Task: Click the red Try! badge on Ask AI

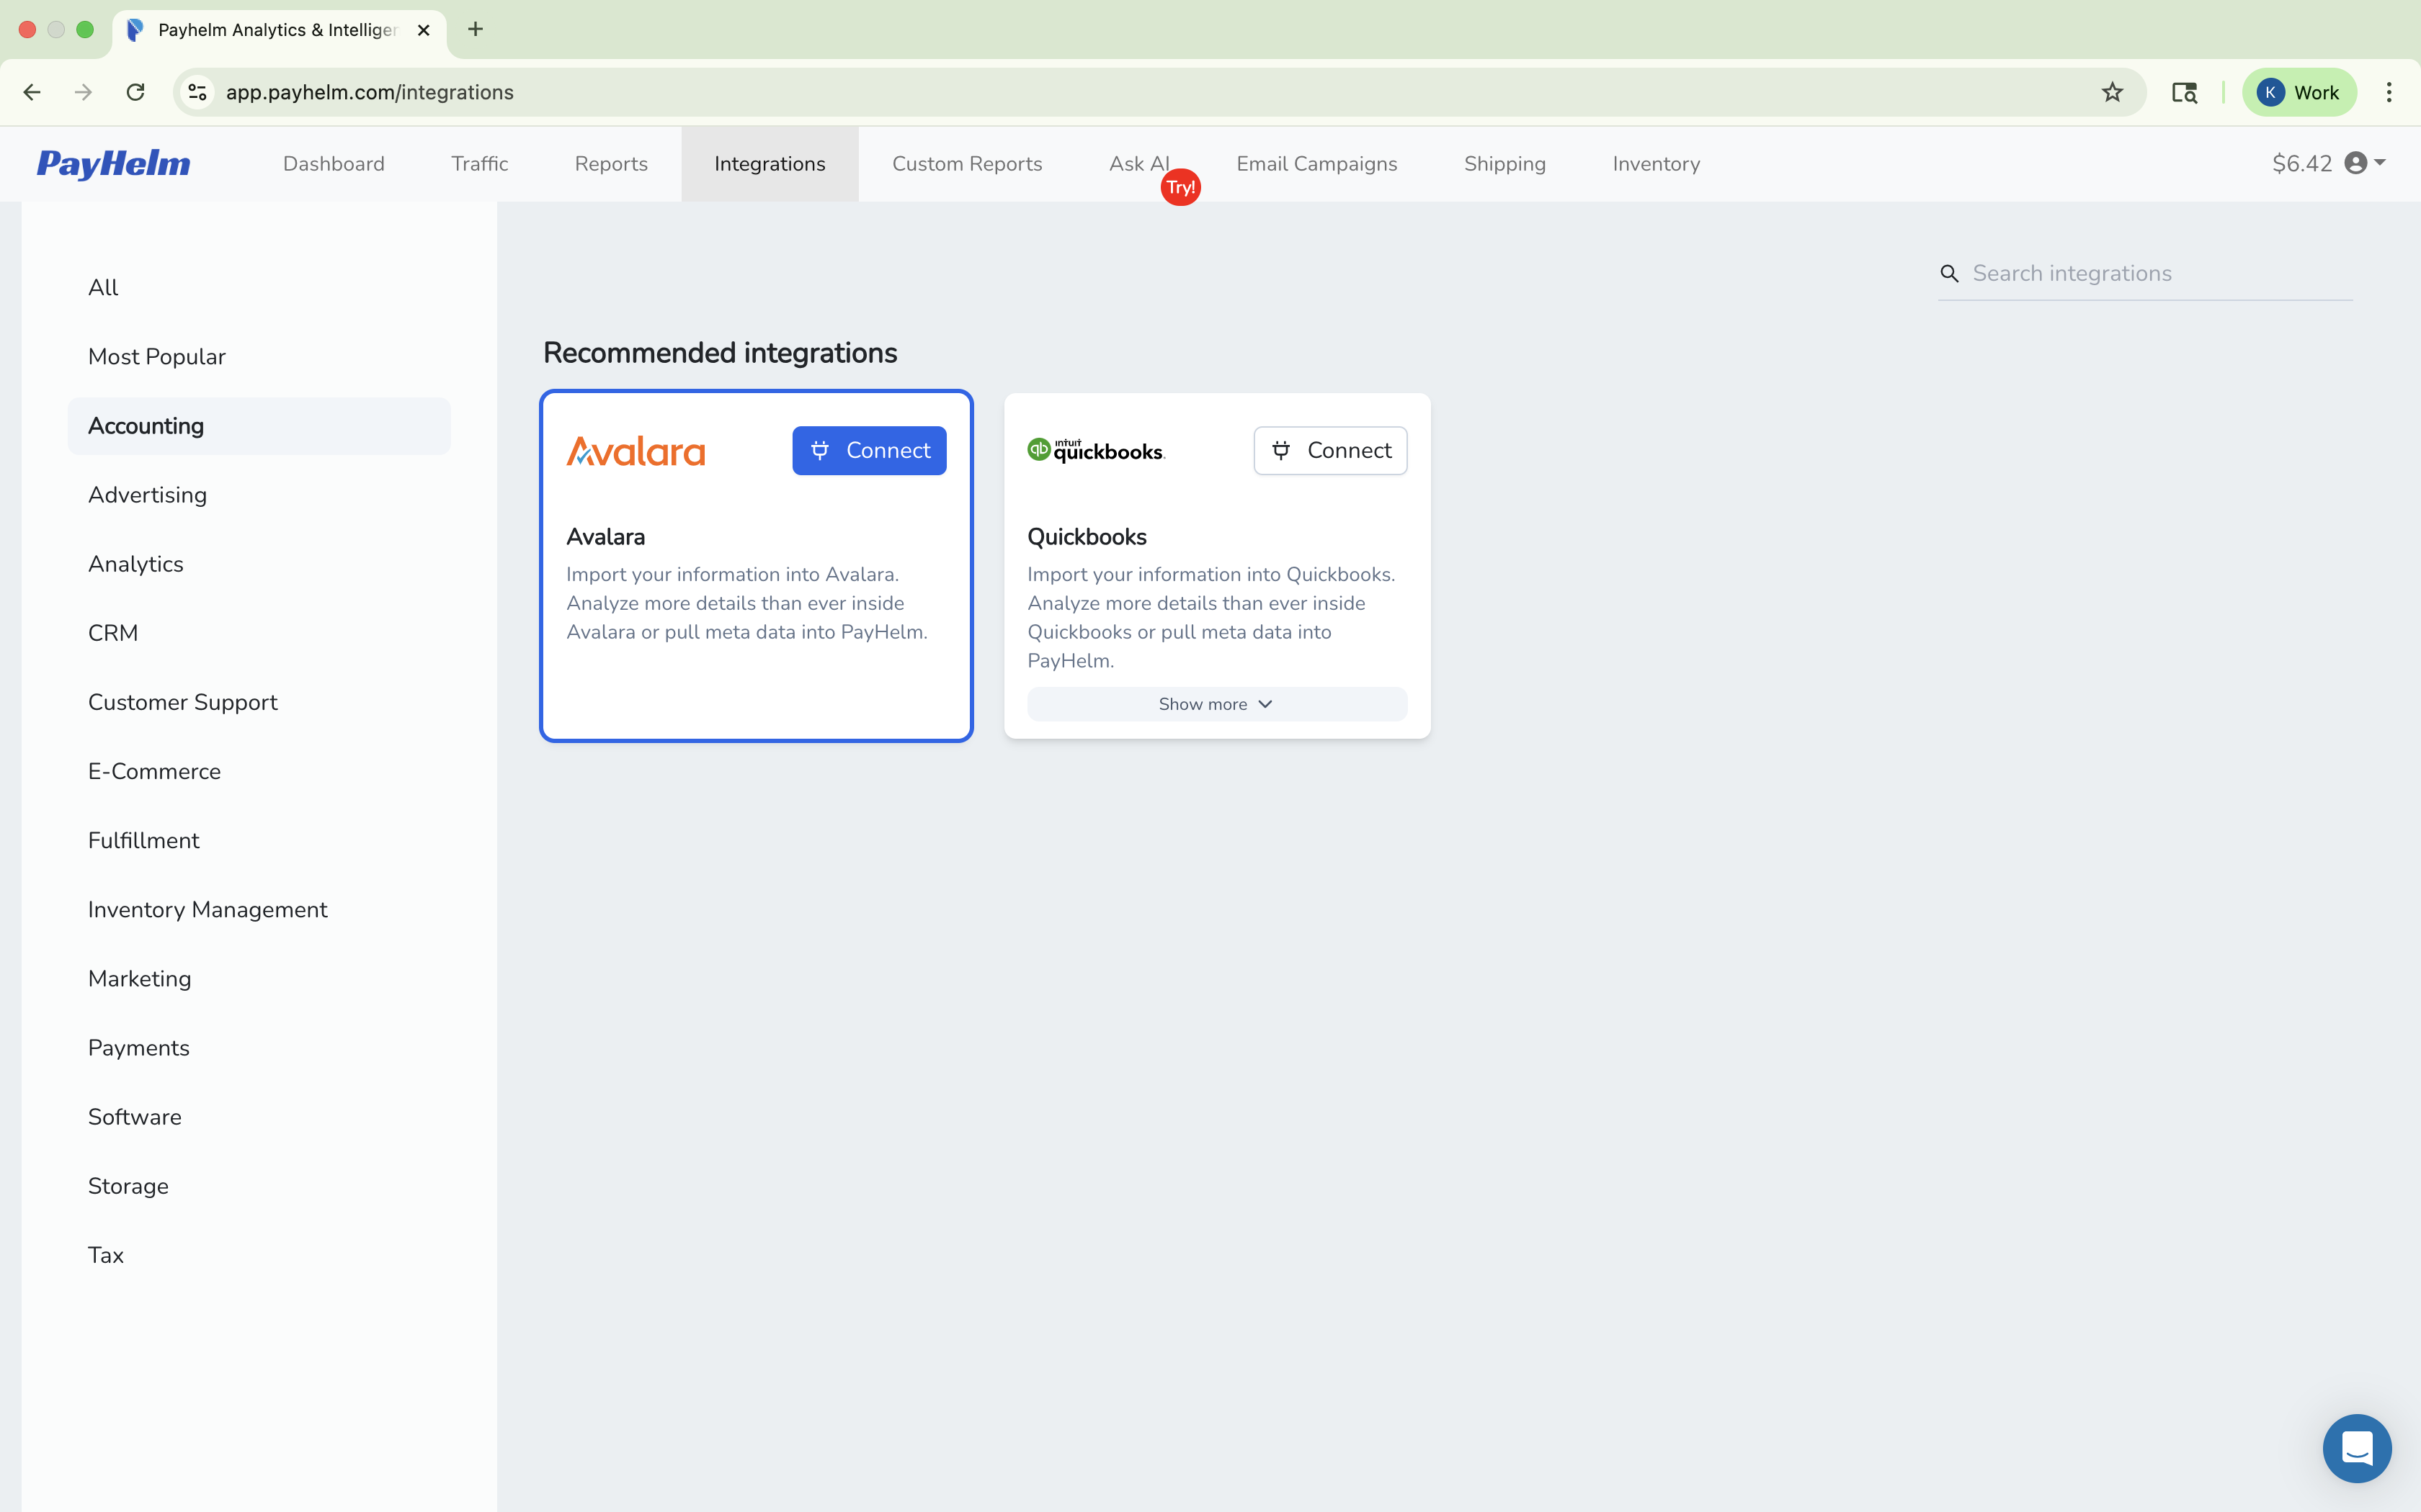Action: point(1180,186)
